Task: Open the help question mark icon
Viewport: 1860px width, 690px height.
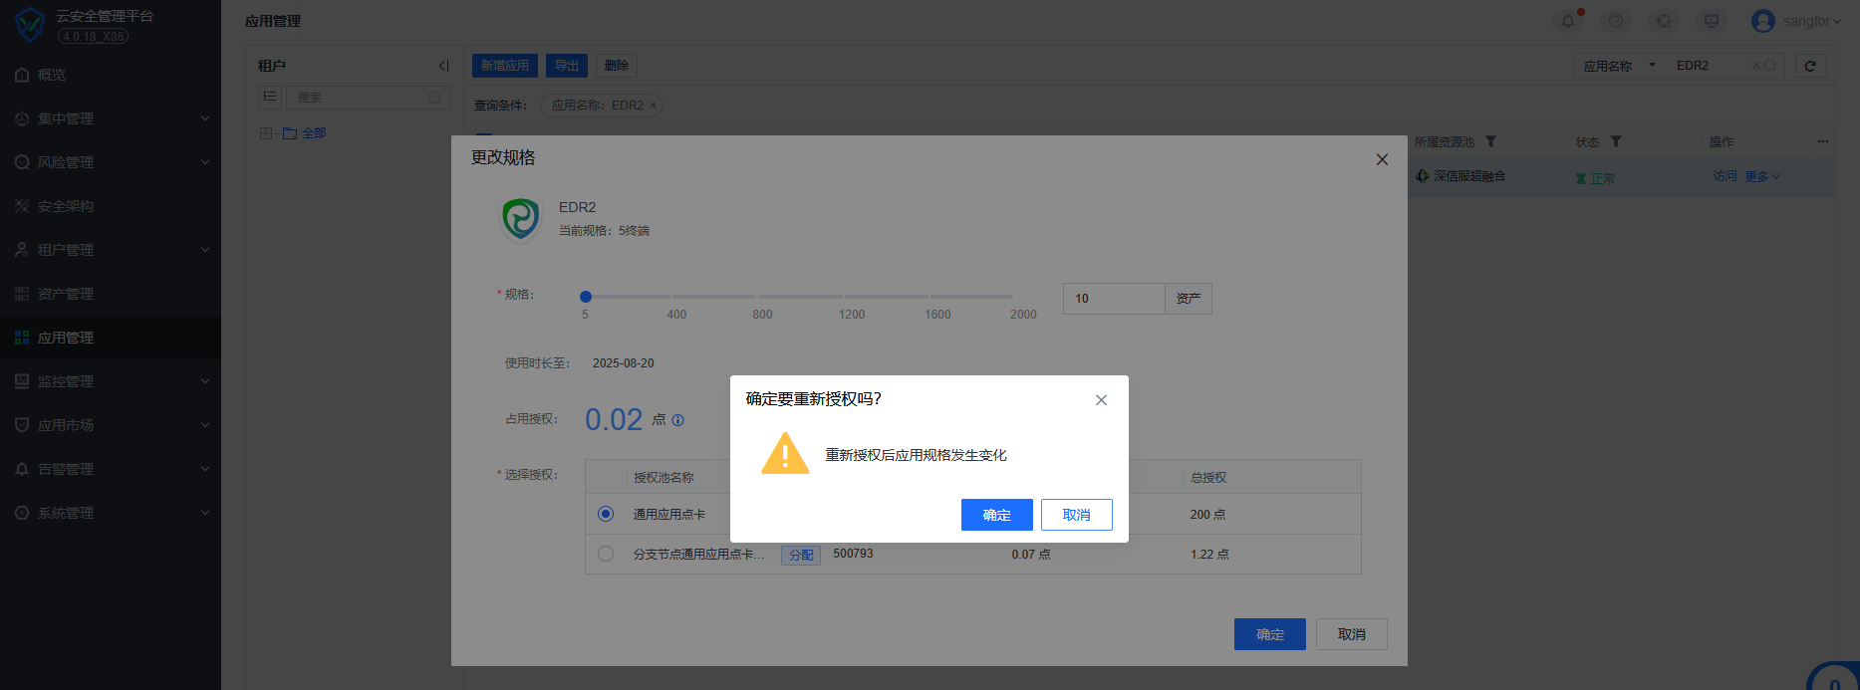Action: [1616, 21]
